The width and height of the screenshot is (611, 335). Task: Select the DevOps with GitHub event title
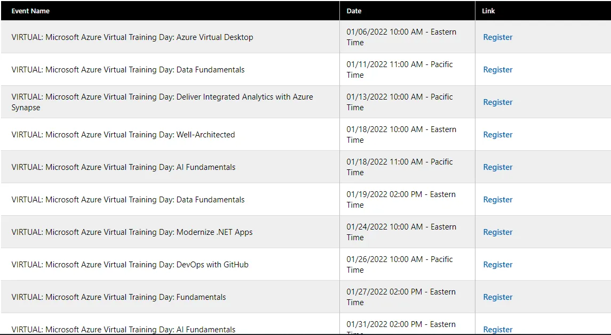coord(130,265)
